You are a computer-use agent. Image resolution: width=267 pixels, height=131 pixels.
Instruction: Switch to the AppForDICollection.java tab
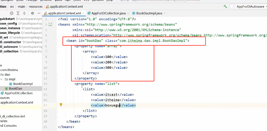(x=108, y=13)
